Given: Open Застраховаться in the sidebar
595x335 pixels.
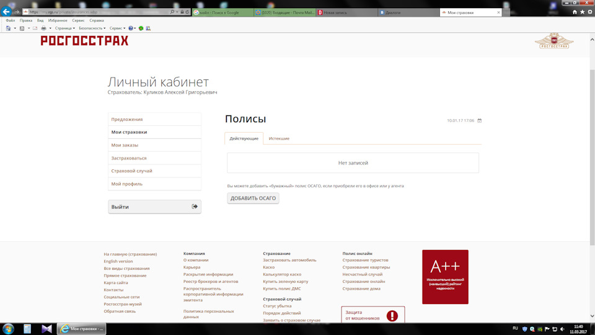Looking at the screenshot, I should click(x=154, y=158).
